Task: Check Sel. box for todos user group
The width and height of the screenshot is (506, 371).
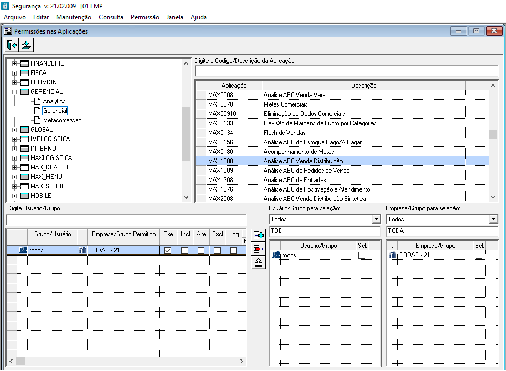Action: [x=362, y=255]
